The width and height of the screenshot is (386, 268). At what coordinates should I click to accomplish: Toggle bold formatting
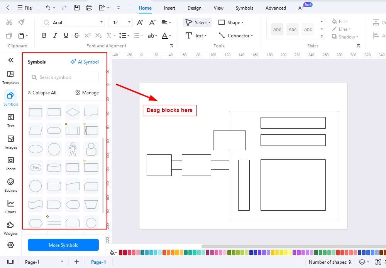pyautogui.click(x=44, y=36)
